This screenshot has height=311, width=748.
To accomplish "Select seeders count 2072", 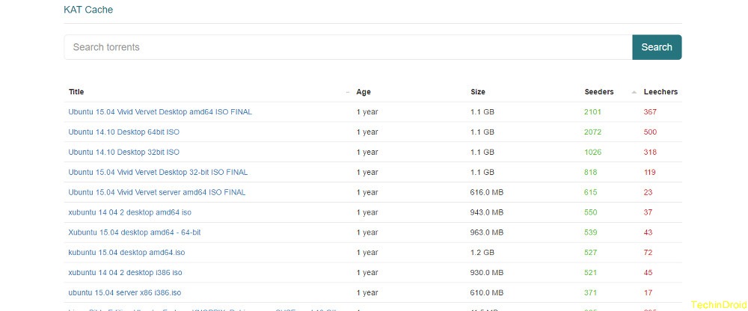I will 592,132.
